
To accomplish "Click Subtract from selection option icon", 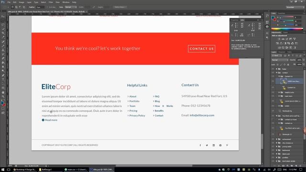I will point(20,7).
